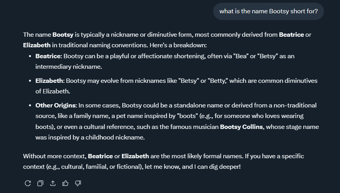Image resolution: width=340 pixels, height=193 pixels.
Task: Click the regenerate response icon
Action: [x=27, y=183]
